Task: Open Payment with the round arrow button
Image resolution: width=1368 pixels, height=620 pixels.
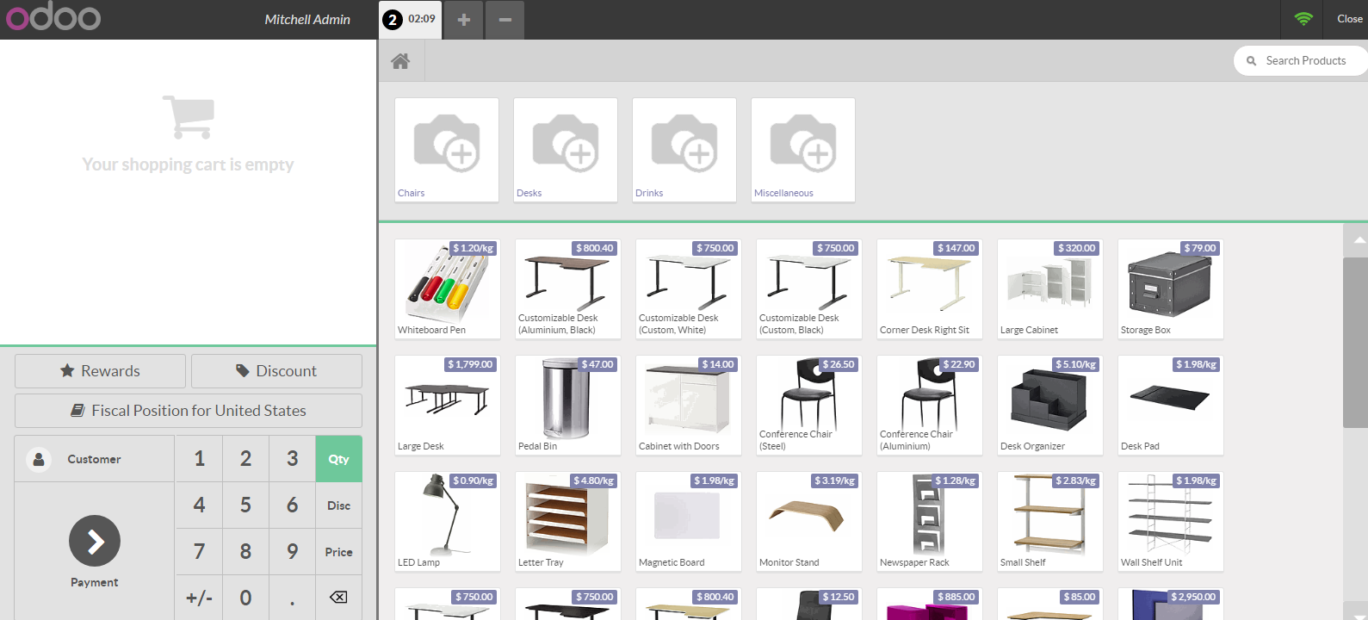Action: pos(95,541)
